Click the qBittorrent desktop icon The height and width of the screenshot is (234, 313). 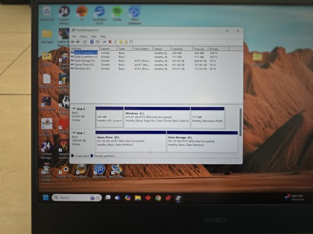click(99, 171)
